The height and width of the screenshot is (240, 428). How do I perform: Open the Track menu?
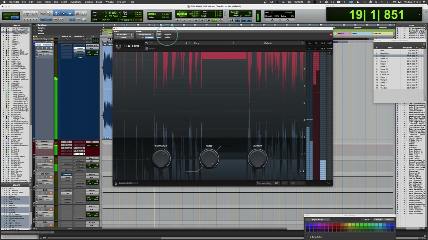[48, 2]
